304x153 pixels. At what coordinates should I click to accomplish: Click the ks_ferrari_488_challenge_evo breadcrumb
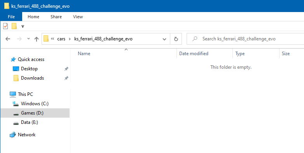coord(103,39)
